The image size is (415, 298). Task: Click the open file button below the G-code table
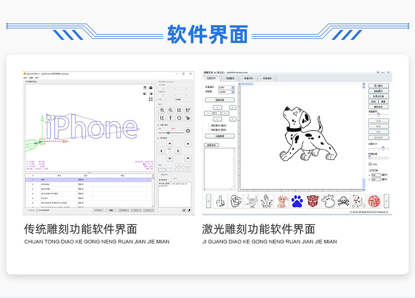point(98,210)
